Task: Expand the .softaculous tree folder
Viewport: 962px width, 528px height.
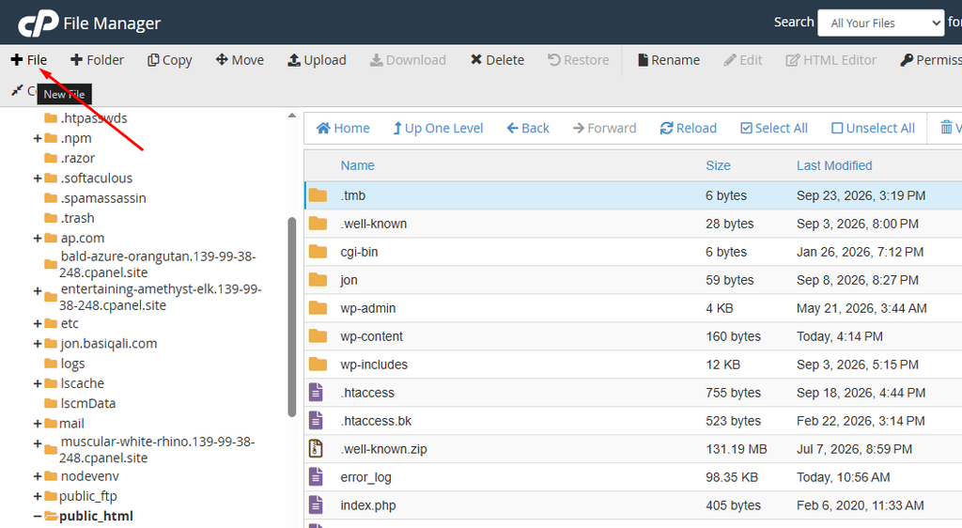Action: [38, 179]
